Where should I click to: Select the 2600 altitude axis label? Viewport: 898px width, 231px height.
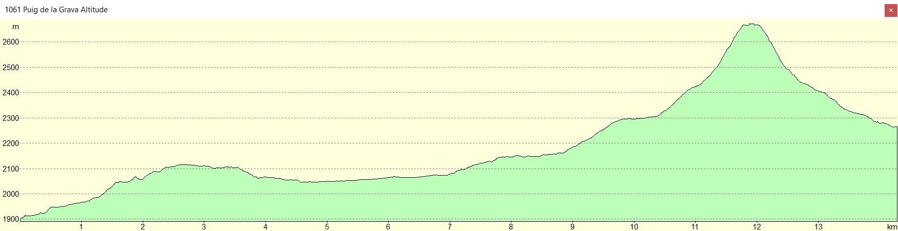coord(11,42)
